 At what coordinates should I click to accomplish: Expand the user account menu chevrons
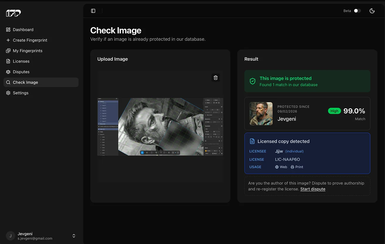(x=74, y=236)
